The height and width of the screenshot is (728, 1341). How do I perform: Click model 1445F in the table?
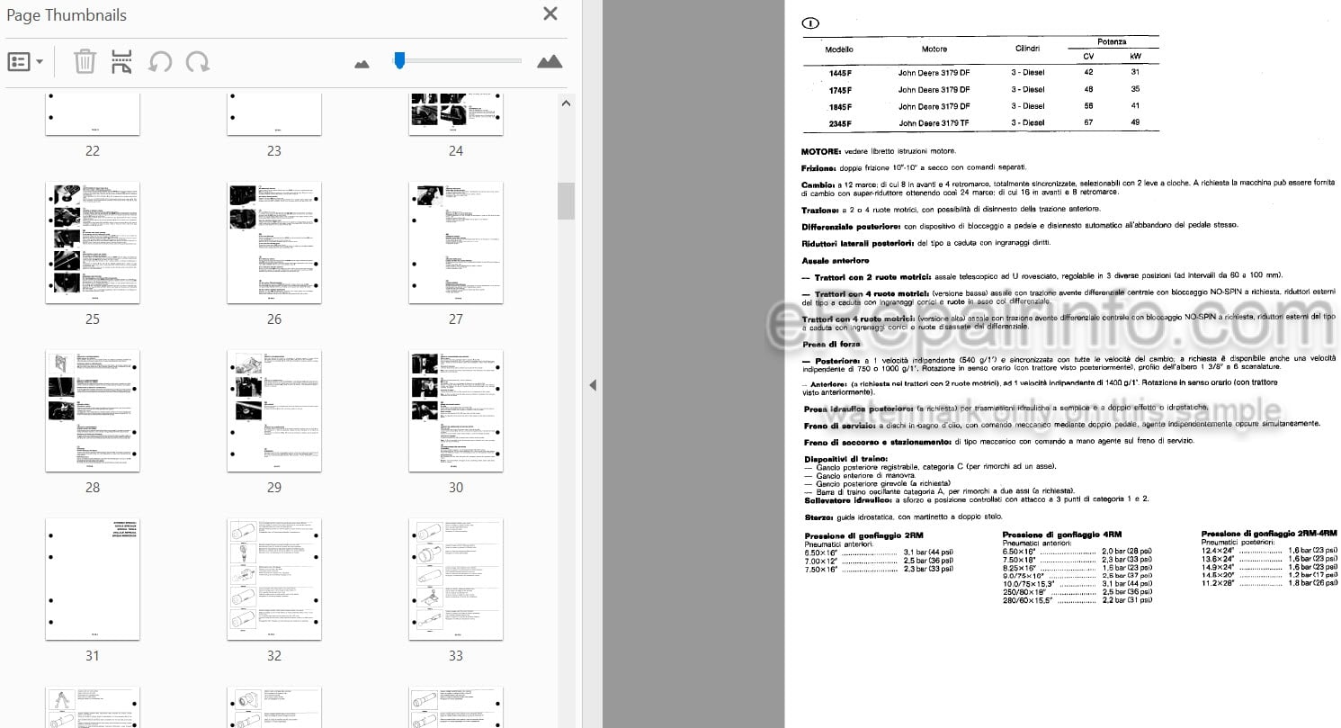pyautogui.click(x=840, y=72)
